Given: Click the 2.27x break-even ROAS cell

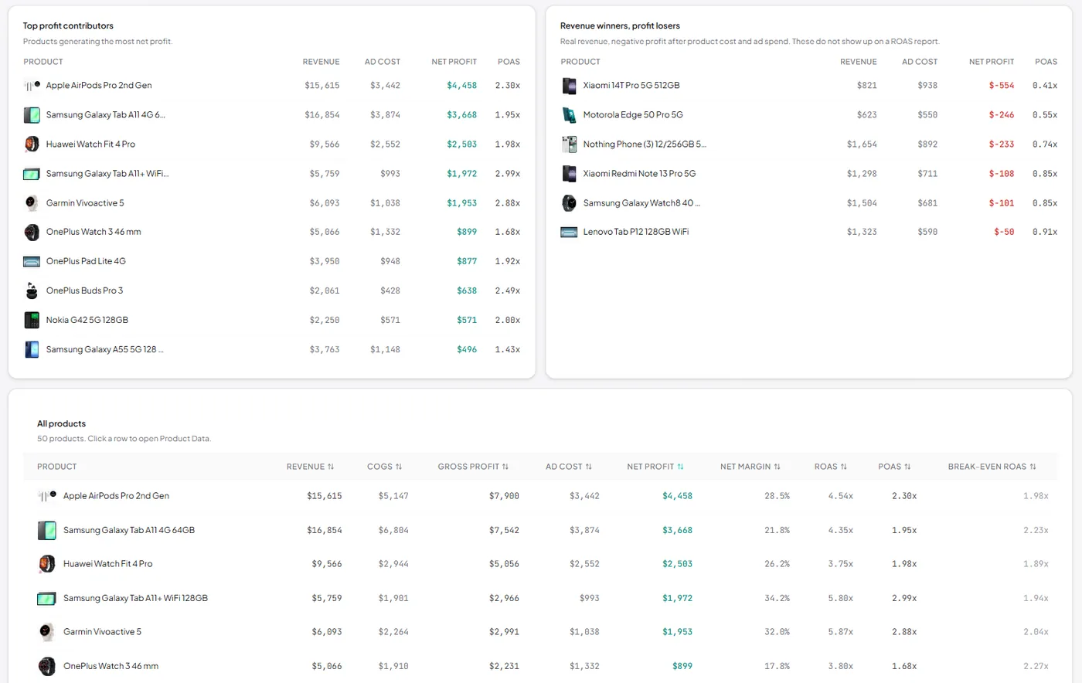Looking at the screenshot, I should click(1036, 666).
